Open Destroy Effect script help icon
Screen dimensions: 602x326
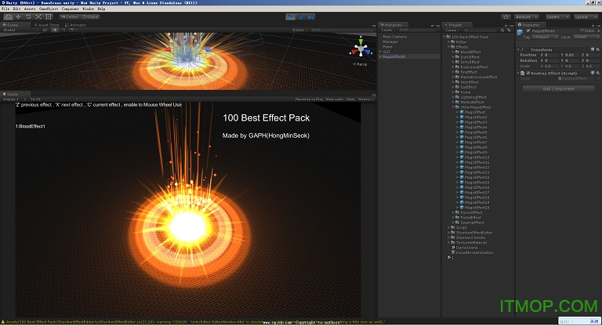tap(593, 73)
